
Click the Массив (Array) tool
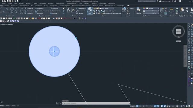pyautogui.click(x=54, y=13)
